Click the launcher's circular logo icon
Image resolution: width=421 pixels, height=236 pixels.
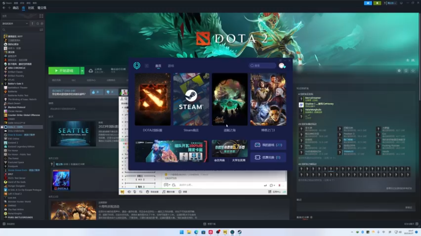pos(137,66)
